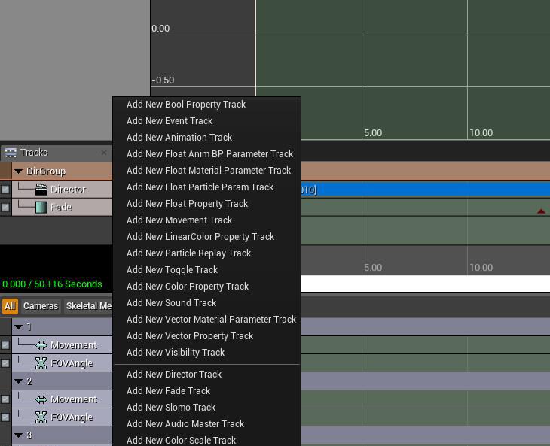The image size is (550, 446).
Task: Disable Movement track in group 2
Action: 5,399
